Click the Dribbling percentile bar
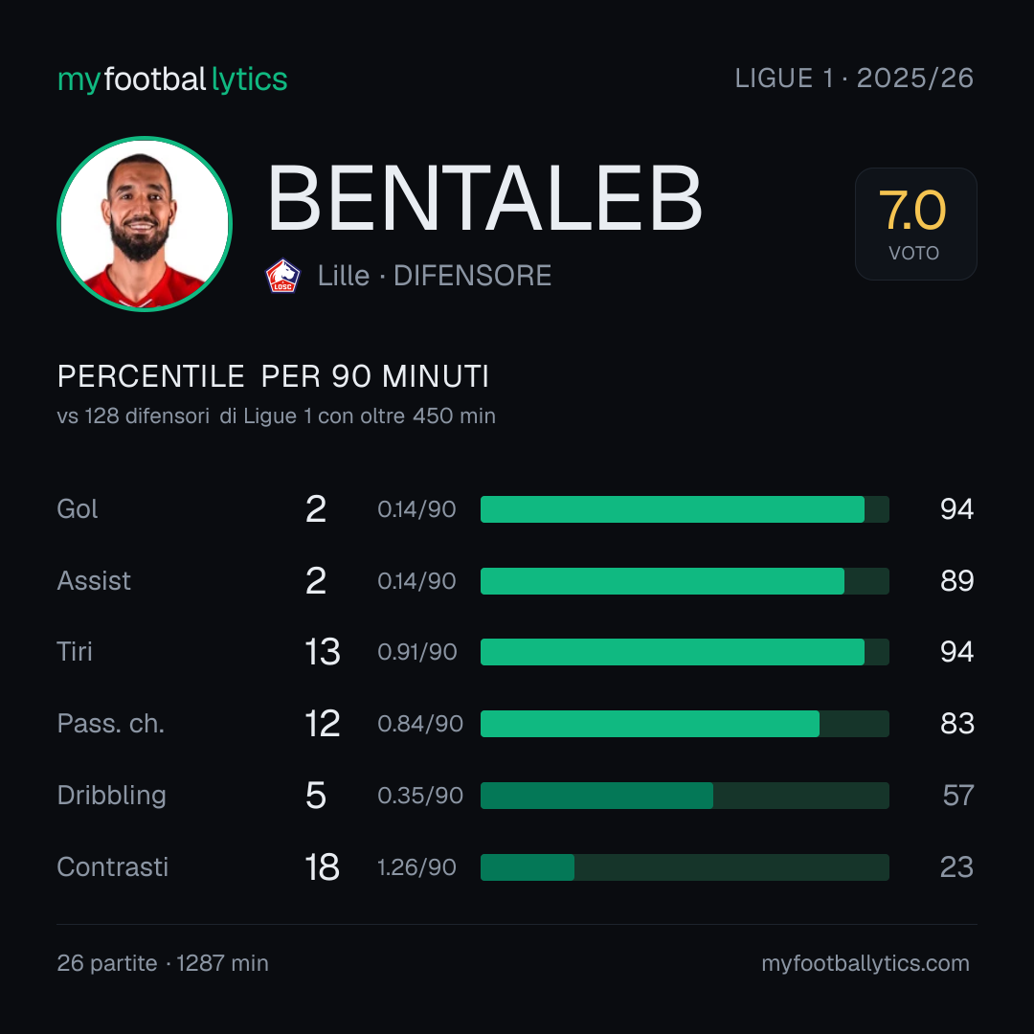 [x=685, y=796]
